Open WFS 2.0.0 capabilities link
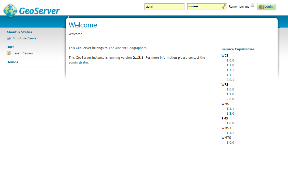 click(230, 99)
